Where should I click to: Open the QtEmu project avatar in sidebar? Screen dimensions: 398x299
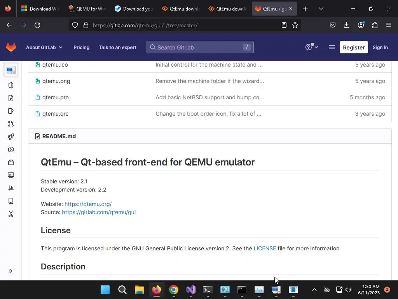11,70
